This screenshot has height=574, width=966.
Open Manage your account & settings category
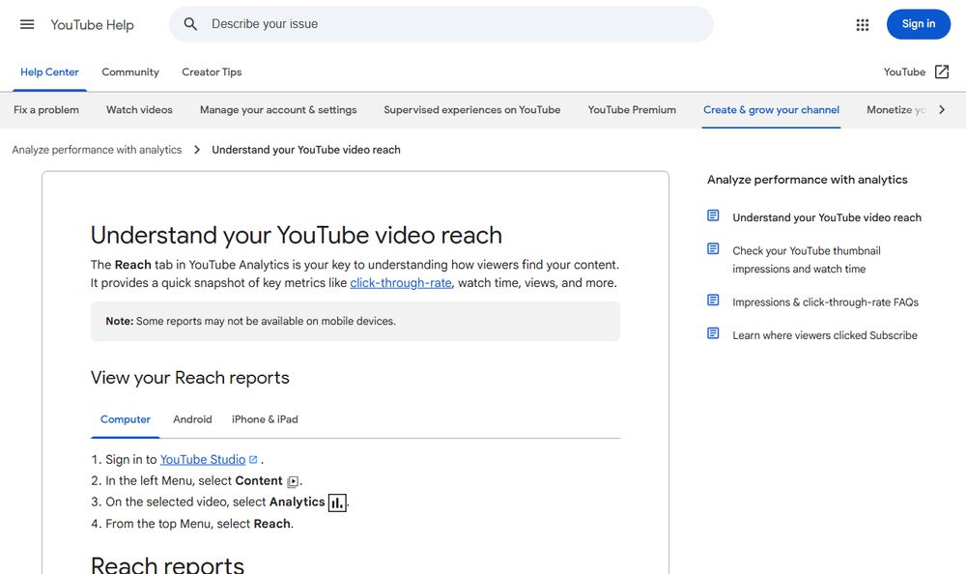pyautogui.click(x=278, y=110)
